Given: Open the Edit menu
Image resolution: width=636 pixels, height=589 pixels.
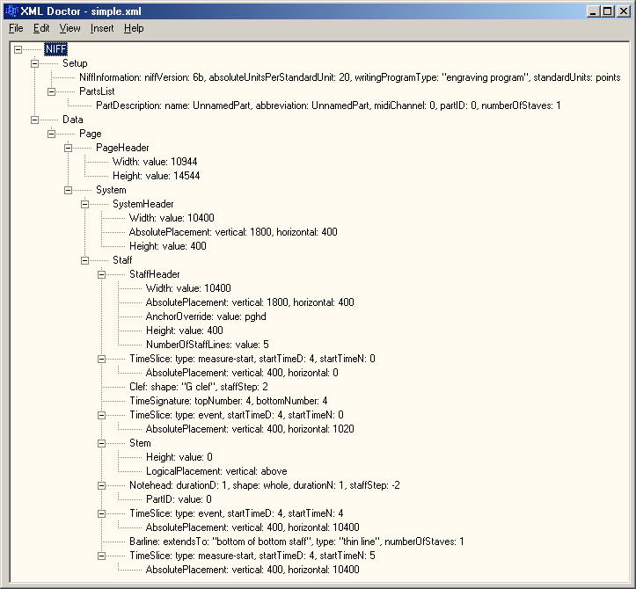Looking at the screenshot, I should click(x=41, y=28).
